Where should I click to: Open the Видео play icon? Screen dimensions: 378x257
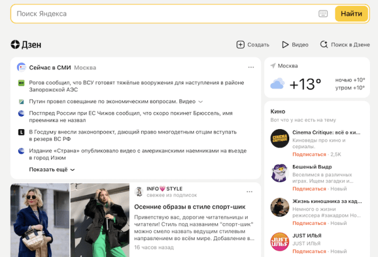(x=285, y=45)
